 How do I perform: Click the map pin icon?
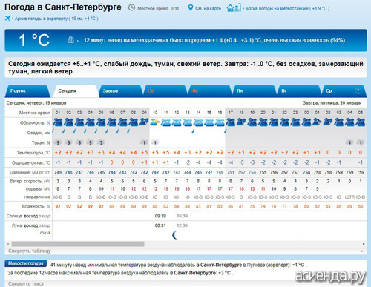click(190, 8)
